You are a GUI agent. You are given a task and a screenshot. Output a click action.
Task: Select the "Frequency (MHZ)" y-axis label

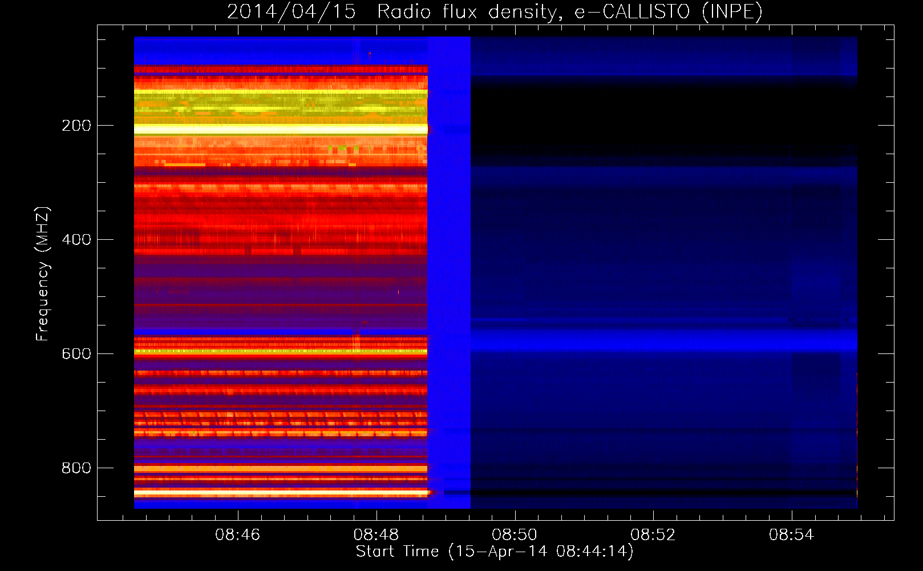click(42, 274)
